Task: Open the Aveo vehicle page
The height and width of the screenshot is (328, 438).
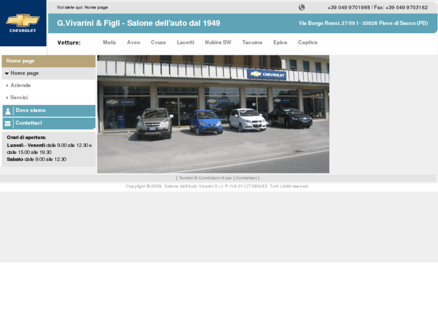Action: (x=134, y=43)
